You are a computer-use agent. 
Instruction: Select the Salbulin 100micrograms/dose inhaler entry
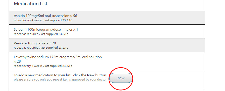(x=107, y=31)
